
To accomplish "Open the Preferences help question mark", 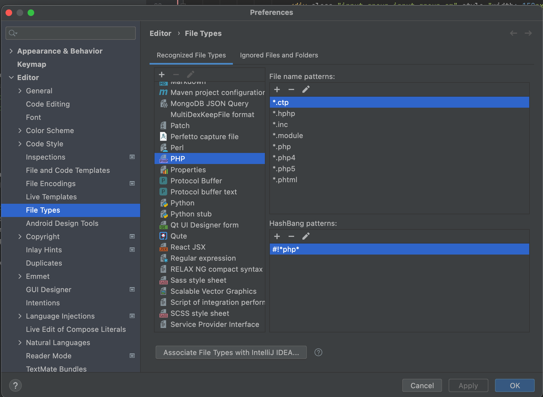I will click(x=15, y=385).
